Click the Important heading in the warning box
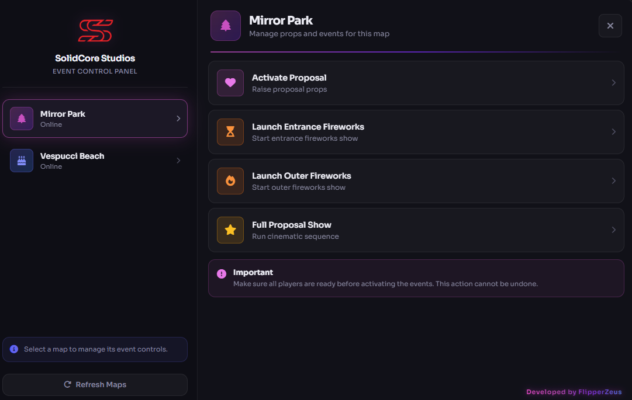Viewport: 632px width, 400px height. click(x=253, y=273)
